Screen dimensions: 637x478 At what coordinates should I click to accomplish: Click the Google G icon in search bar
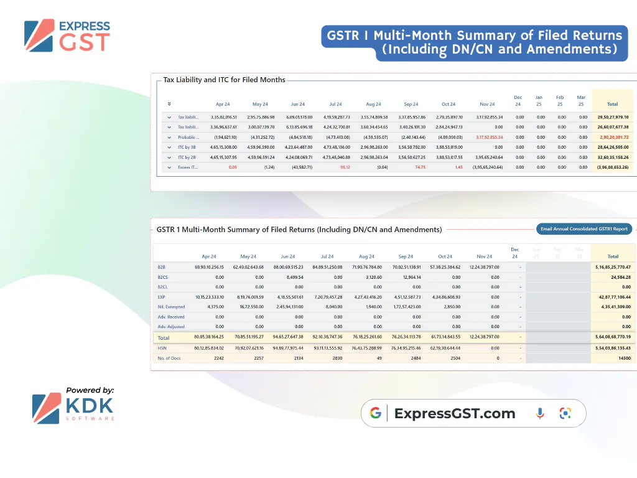click(376, 413)
